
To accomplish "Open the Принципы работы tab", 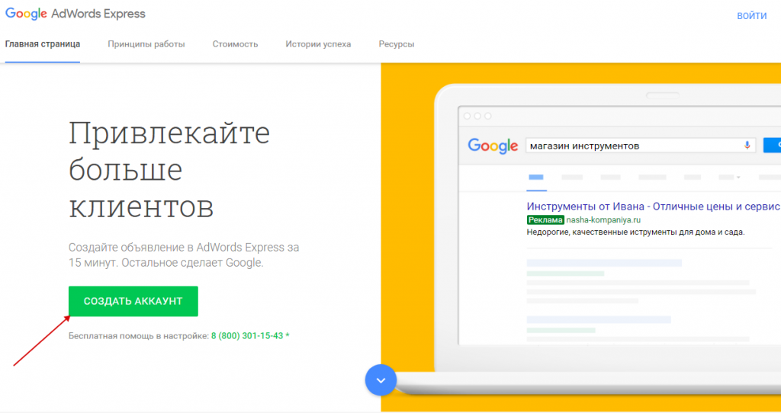I will click(x=146, y=44).
